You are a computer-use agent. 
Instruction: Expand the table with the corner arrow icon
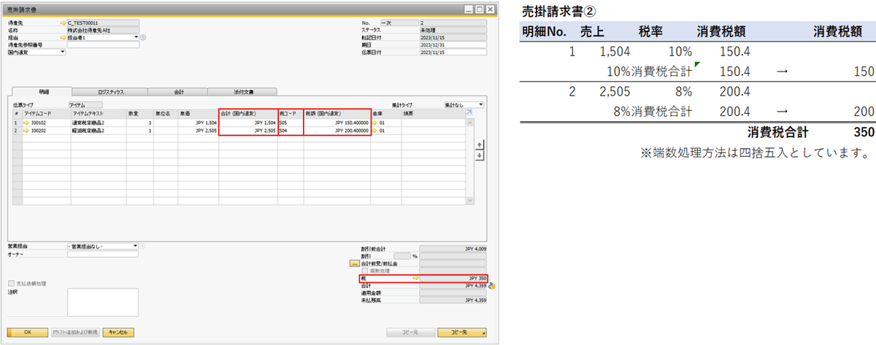pyautogui.click(x=469, y=113)
